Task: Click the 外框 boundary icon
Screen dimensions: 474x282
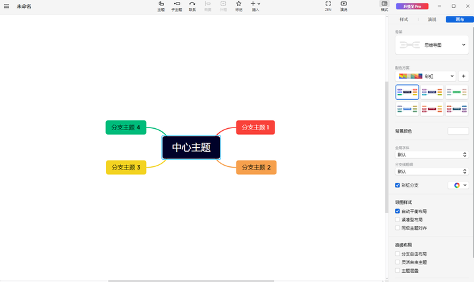Action: pos(223,7)
